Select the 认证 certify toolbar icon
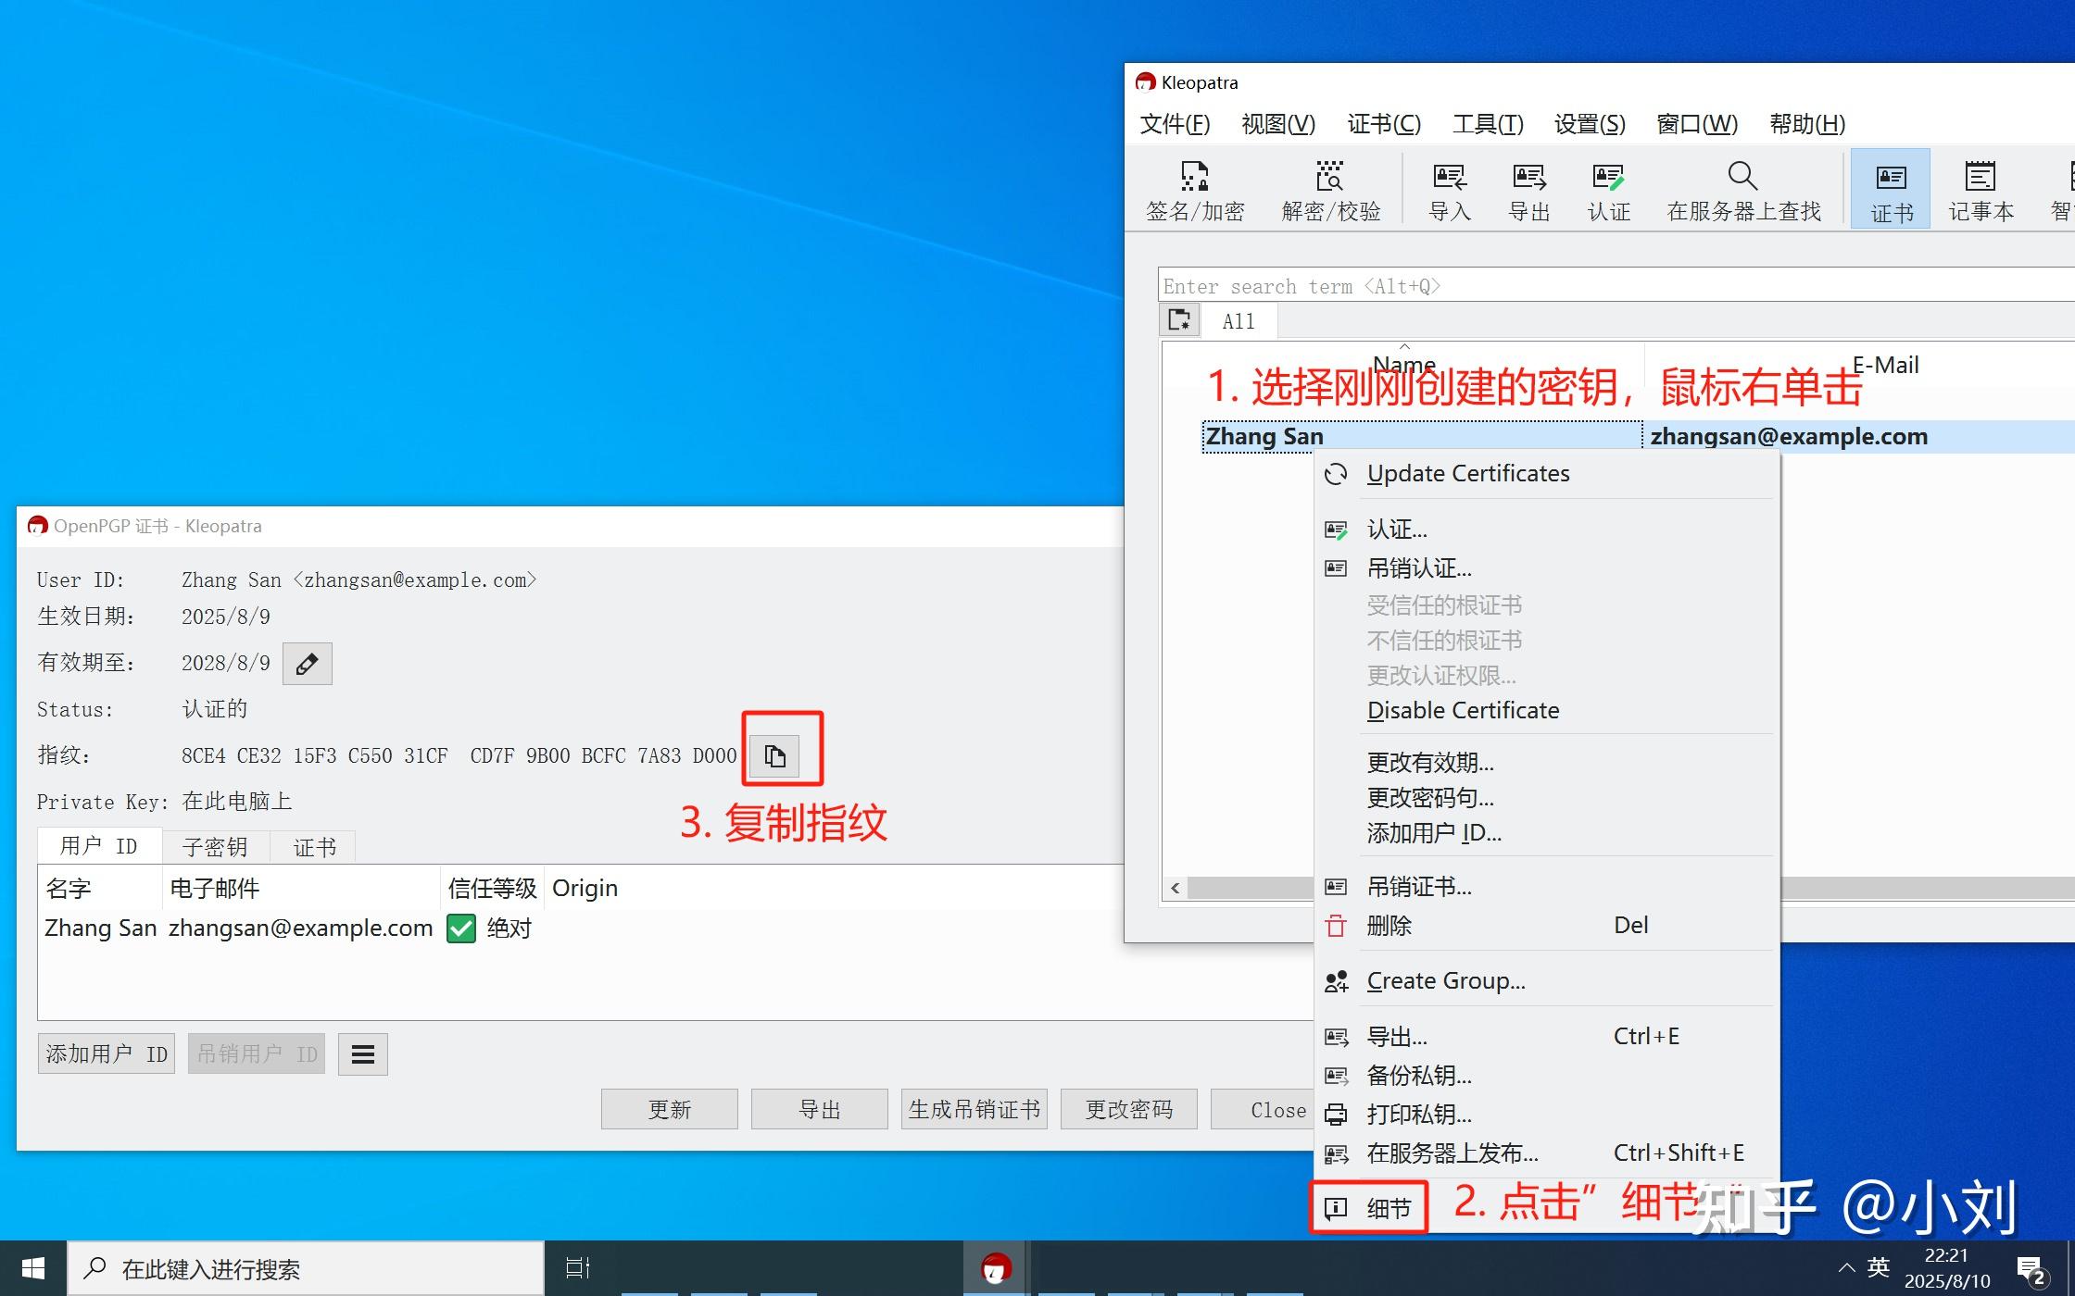This screenshot has height=1296, width=2075. tap(1608, 190)
